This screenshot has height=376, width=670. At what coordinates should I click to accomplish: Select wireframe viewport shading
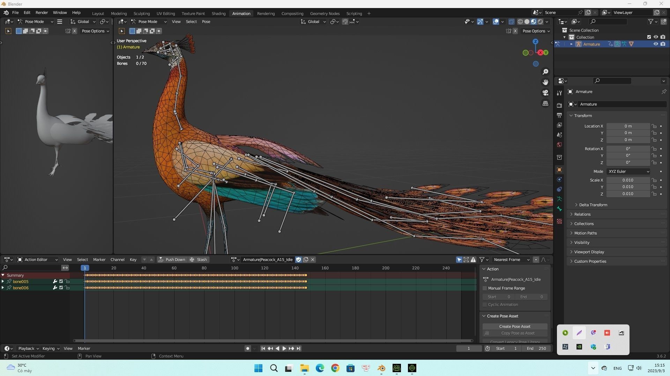coord(520,22)
